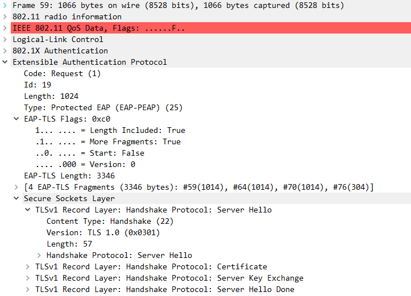Image resolution: width=411 pixels, height=296 pixels.
Task: Select Content Type: Handshake (22) line
Action: click(110, 221)
